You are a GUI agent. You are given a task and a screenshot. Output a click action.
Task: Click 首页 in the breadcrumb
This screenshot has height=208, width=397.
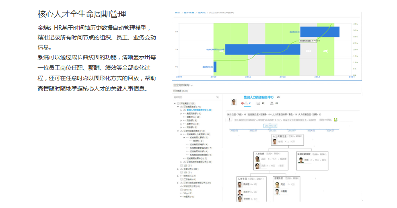coord(177,13)
